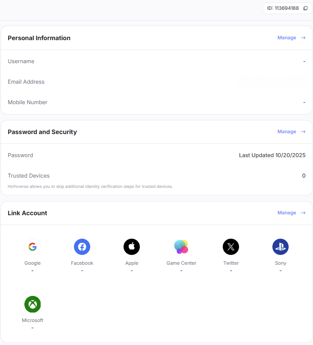The width and height of the screenshot is (313, 345).
Task: Click the ID 113694188 badge
Action: [283, 8]
